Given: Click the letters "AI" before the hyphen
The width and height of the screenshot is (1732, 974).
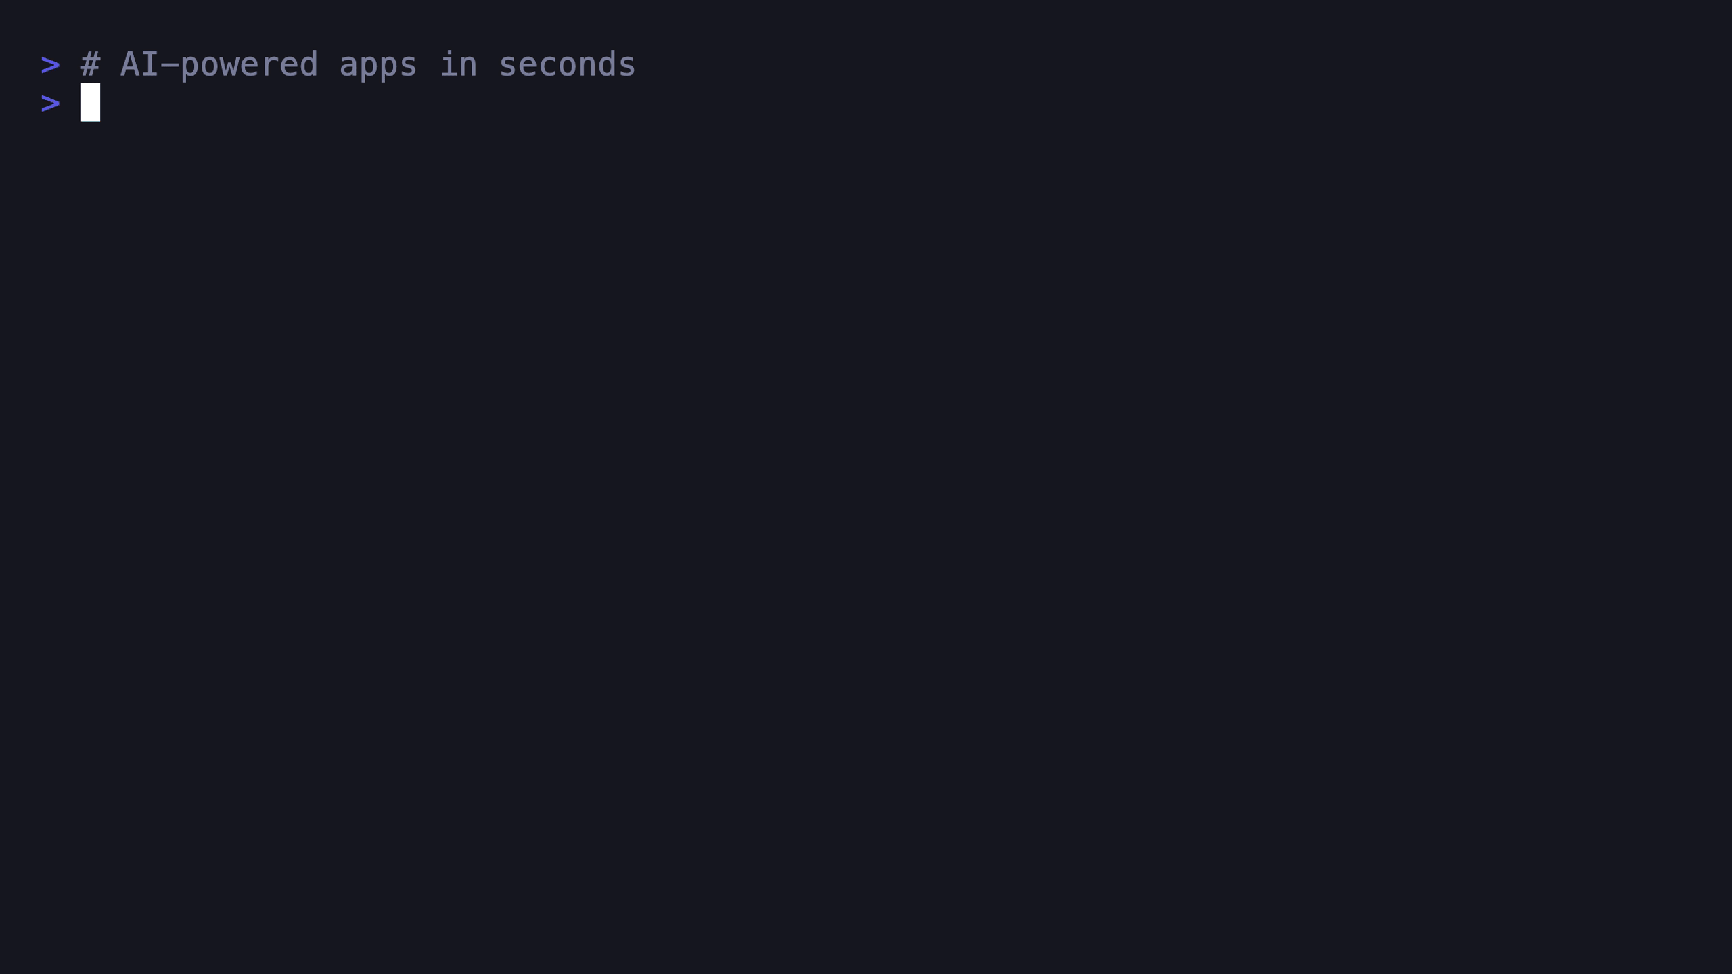Looking at the screenshot, I should tap(139, 65).
